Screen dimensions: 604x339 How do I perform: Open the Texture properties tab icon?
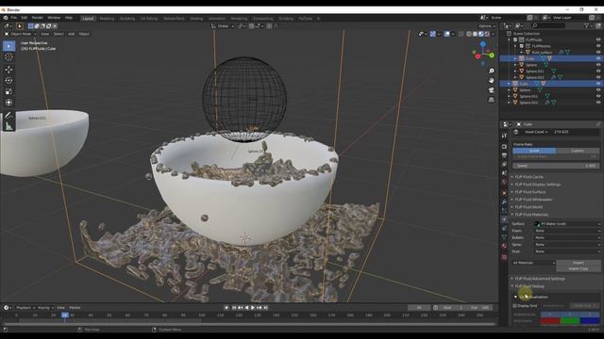(x=504, y=257)
